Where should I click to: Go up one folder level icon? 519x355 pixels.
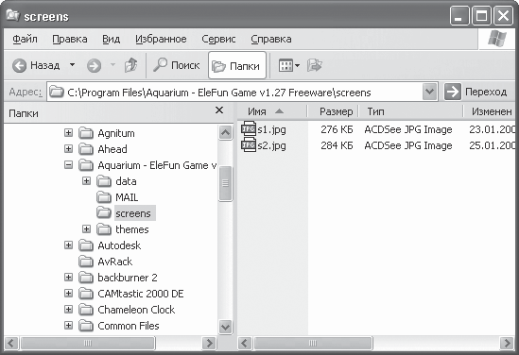[x=130, y=65]
